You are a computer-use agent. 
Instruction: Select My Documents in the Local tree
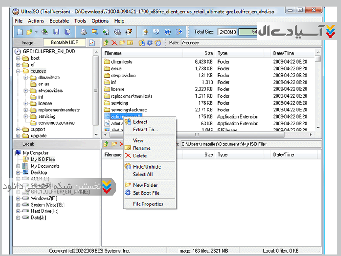pyautogui.click(x=45, y=166)
